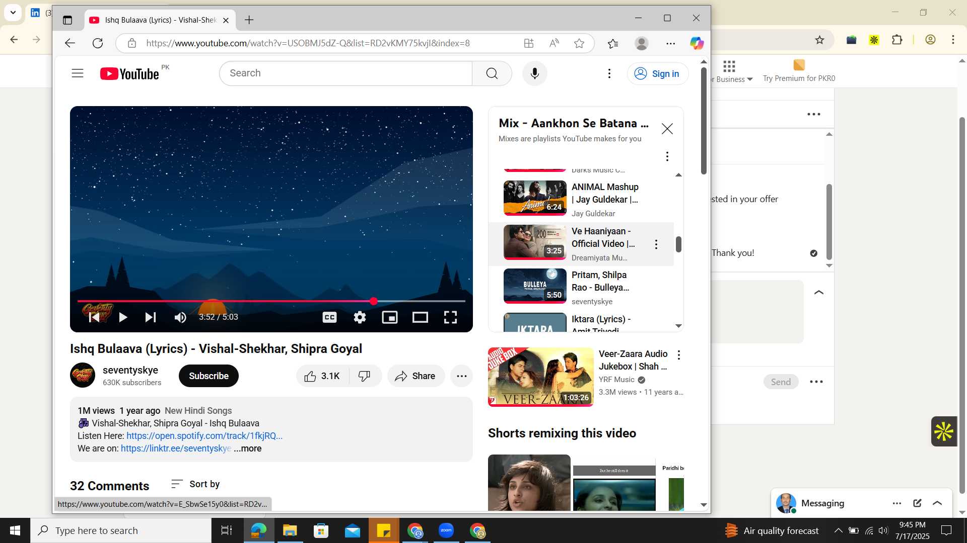Open Edge tab actions menu icon
The width and height of the screenshot is (967, 543).
coord(67,20)
